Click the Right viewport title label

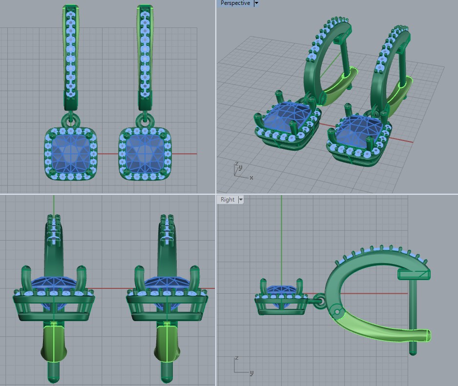pos(228,200)
